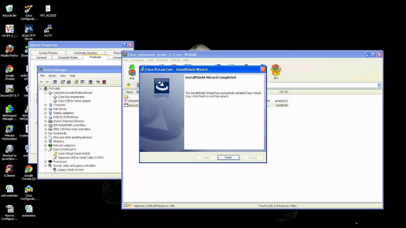The image size is (406, 228).
Task: Collapse the Ports (COM & LPT) node
Action: click(46, 149)
